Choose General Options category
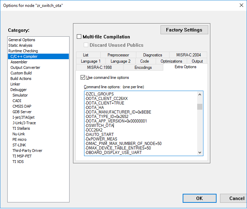 pyautogui.click(x=22, y=40)
